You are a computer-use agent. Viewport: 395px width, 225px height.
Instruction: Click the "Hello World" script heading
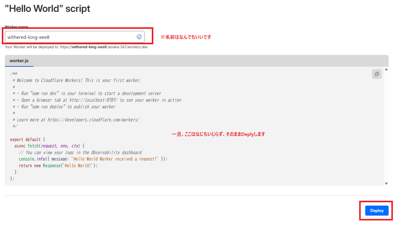(48, 8)
